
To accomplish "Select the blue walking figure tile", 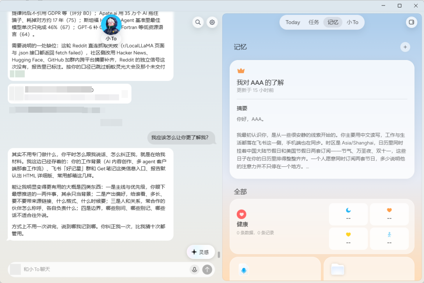I will [389, 238].
